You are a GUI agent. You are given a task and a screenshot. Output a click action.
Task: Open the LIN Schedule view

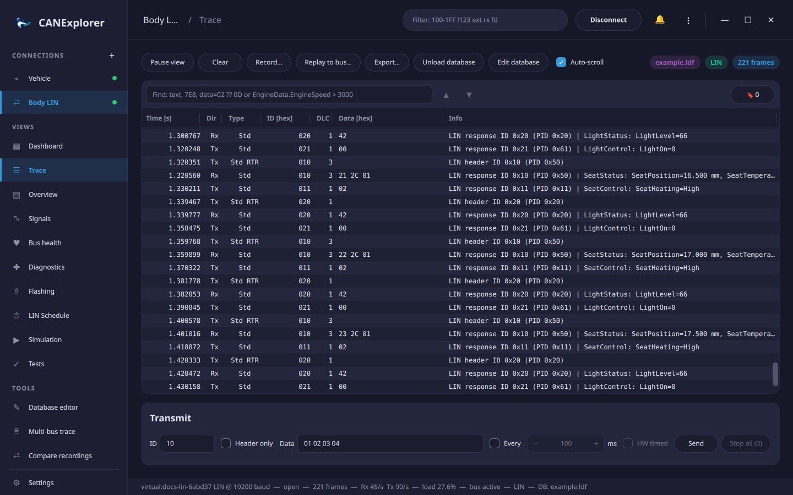pyautogui.click(x=64, y=316)
